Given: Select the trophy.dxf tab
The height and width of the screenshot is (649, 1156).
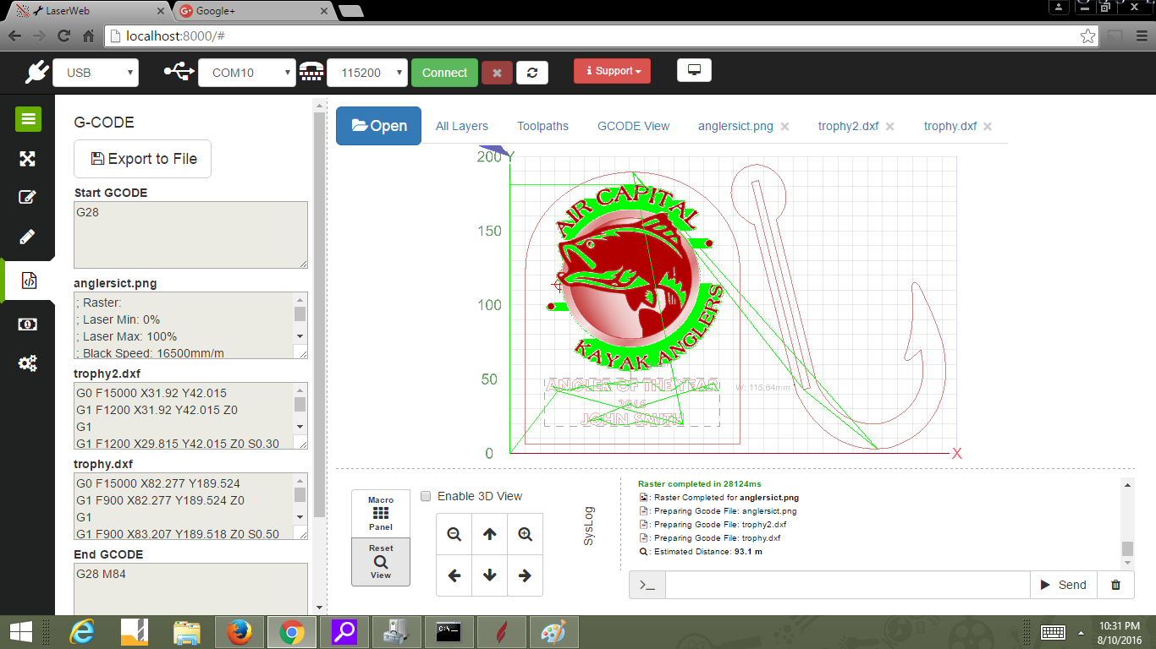Looking at the screenshot, I should (950, 126).
